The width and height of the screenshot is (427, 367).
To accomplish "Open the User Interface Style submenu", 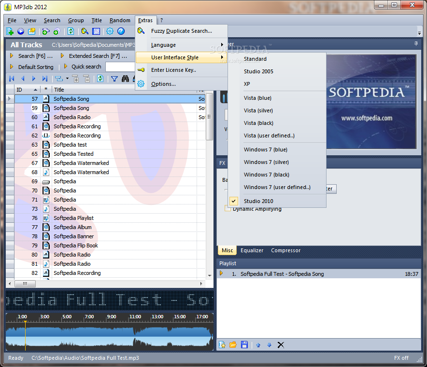I will (x=181, y=57).
